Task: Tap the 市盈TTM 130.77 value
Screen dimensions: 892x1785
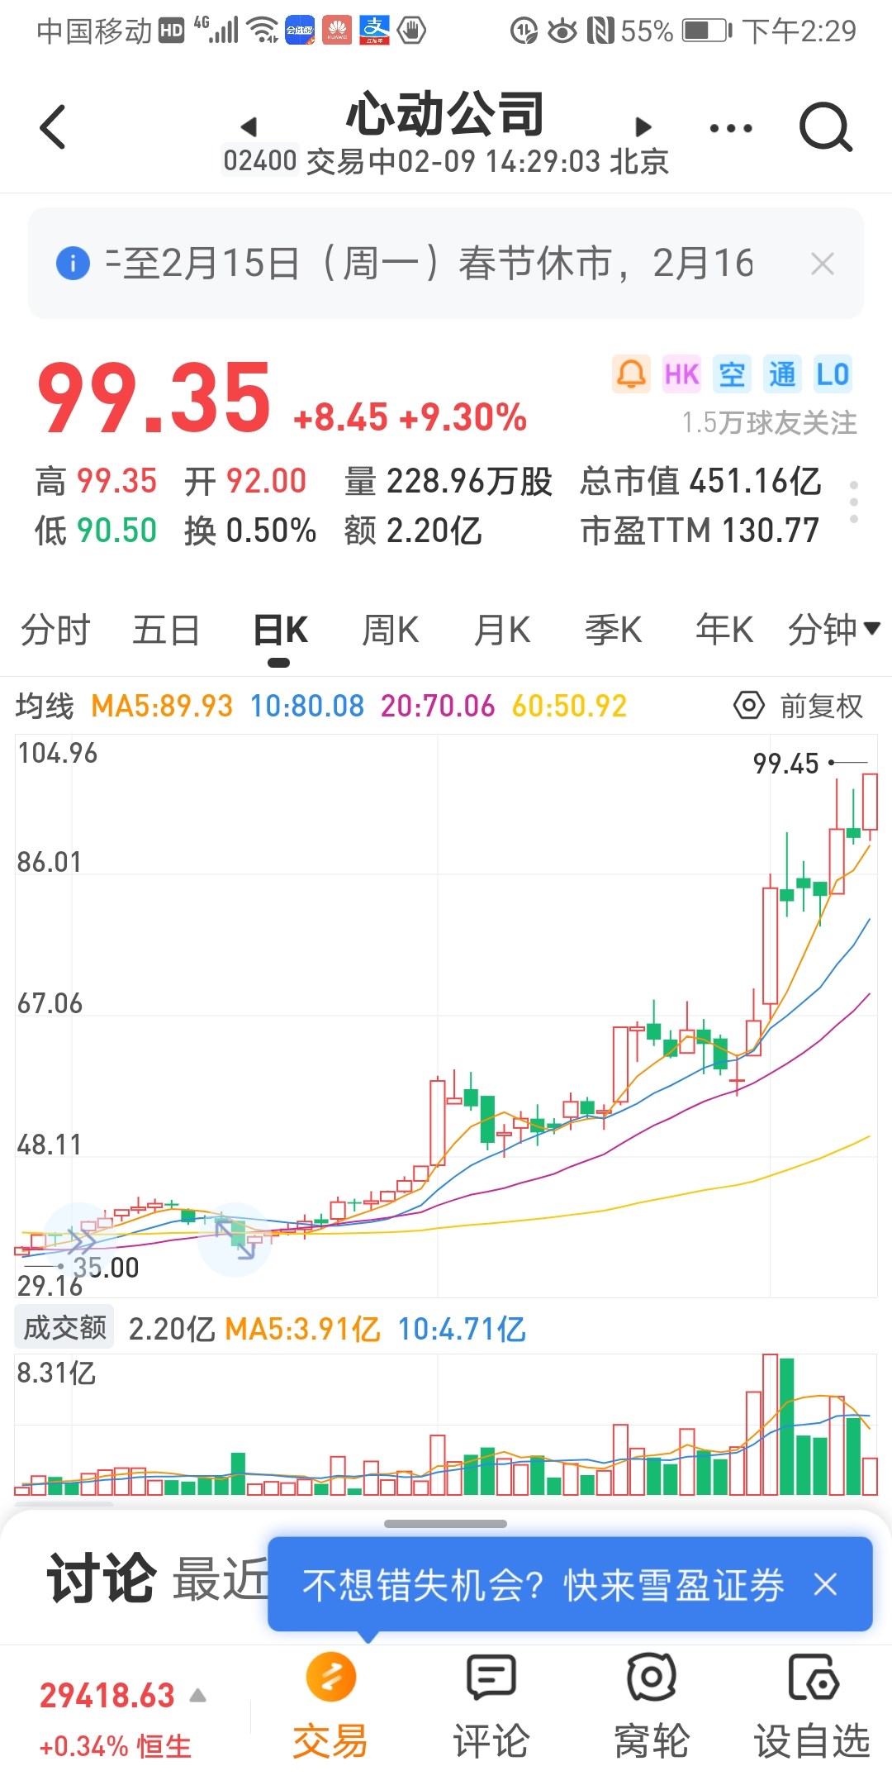Action: pos(700,531)
